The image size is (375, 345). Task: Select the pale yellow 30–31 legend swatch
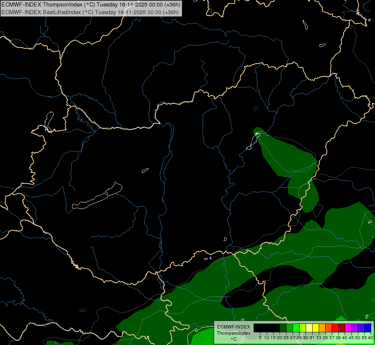(x=309, y=328)
